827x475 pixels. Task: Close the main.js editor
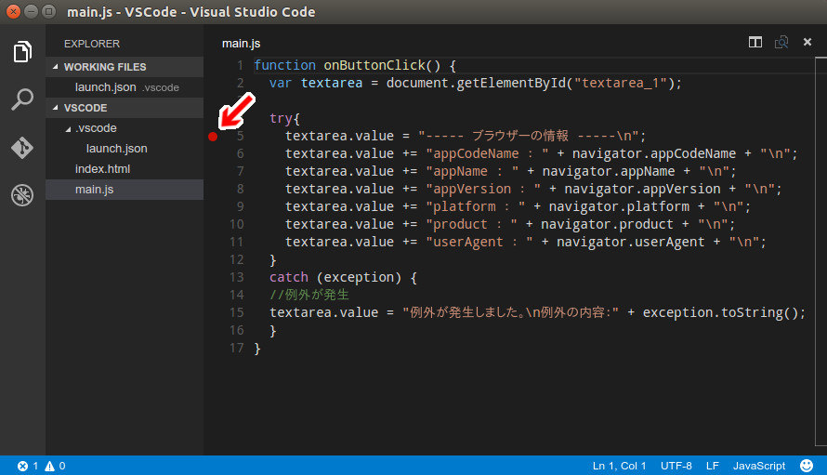pyautogui.click(x=807, y=42)
